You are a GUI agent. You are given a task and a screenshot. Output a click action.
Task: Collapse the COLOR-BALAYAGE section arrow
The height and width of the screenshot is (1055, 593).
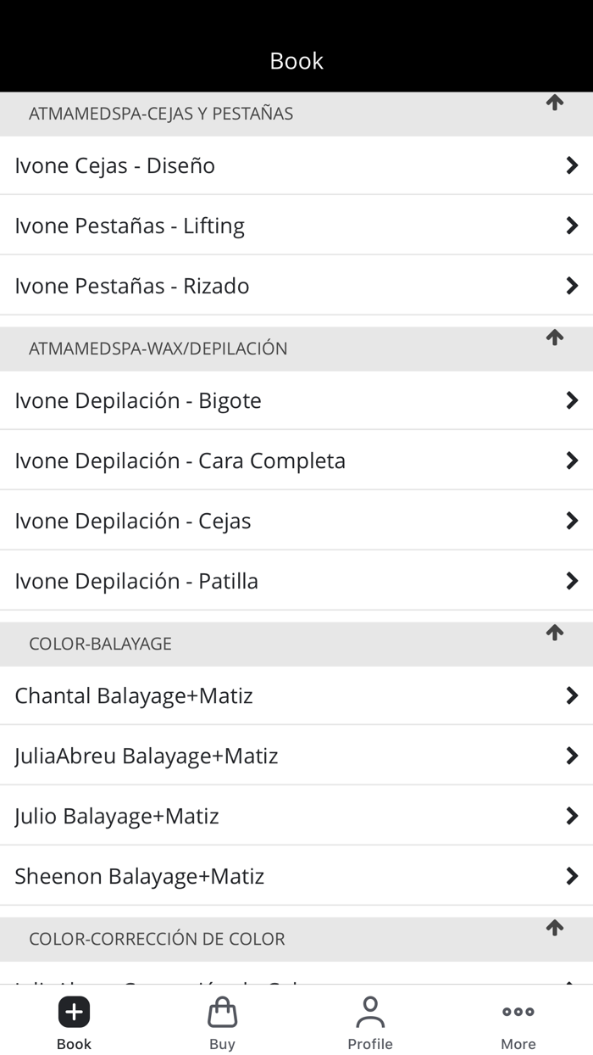tap(555, 634)
